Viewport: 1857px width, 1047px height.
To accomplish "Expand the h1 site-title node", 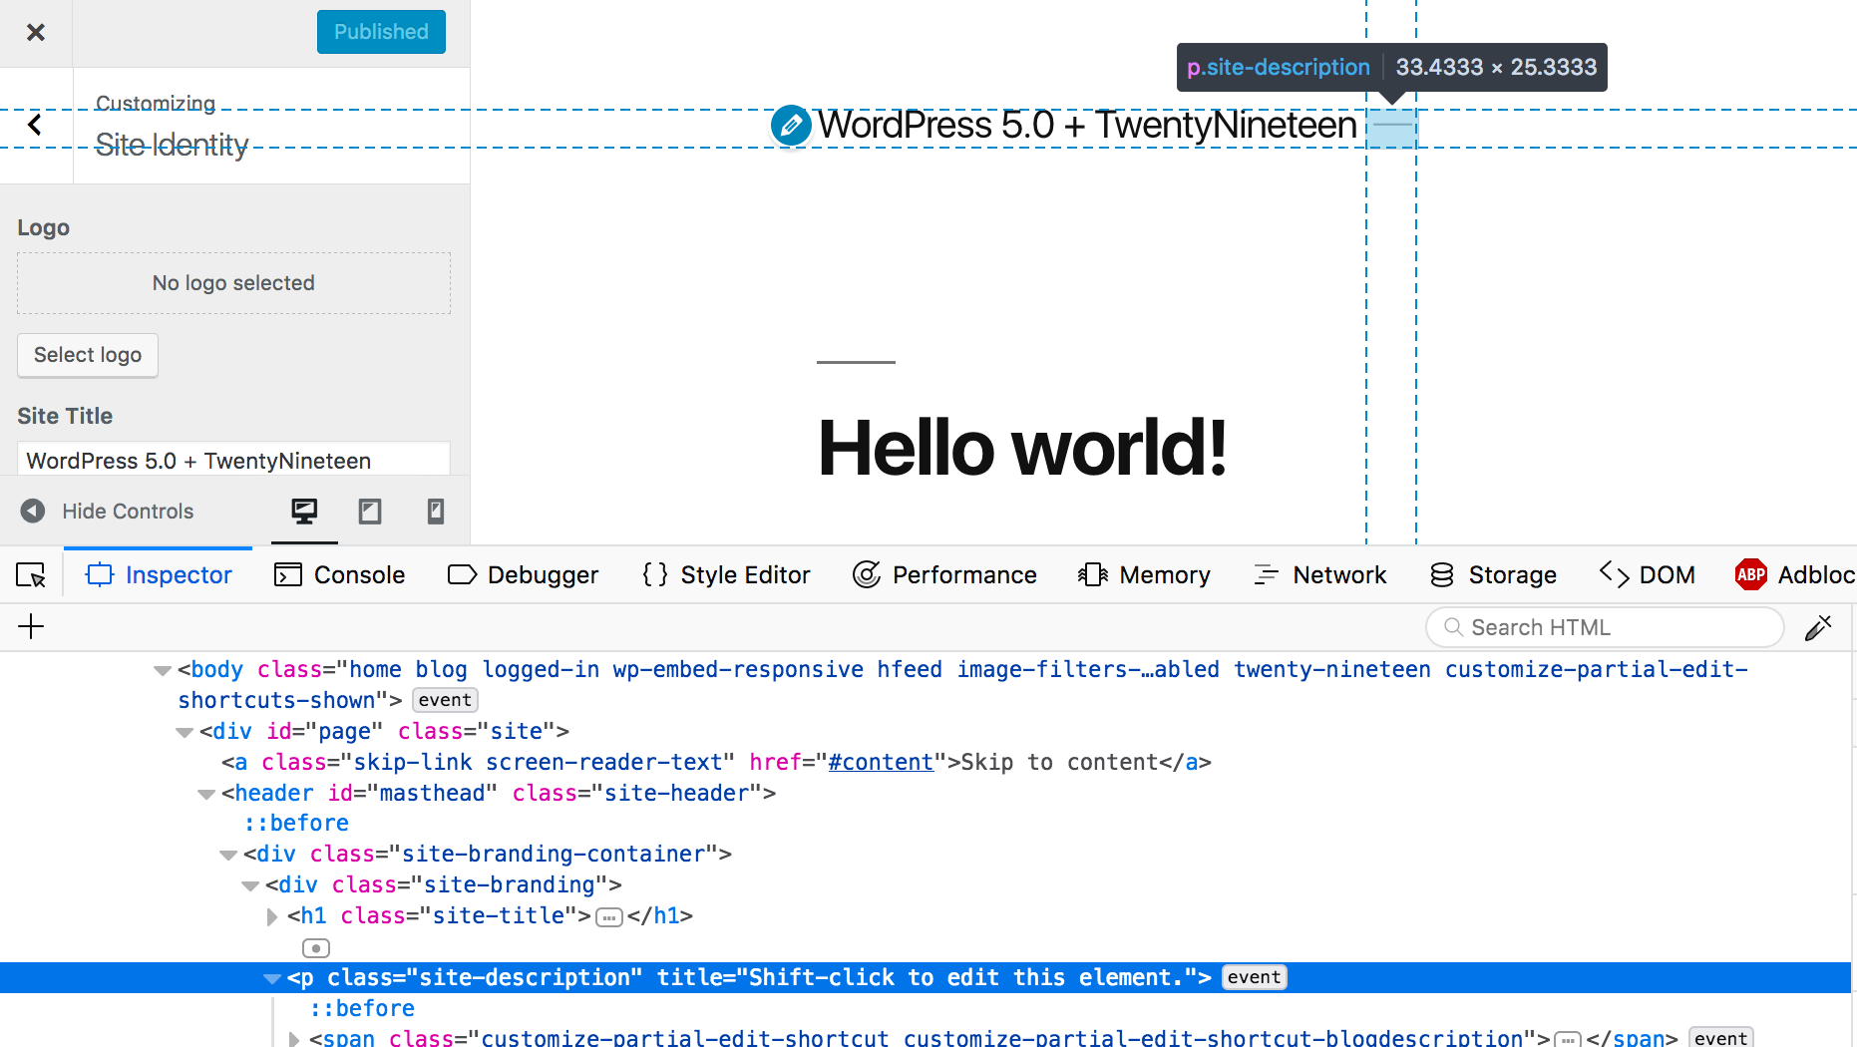I will pos(272,916).
